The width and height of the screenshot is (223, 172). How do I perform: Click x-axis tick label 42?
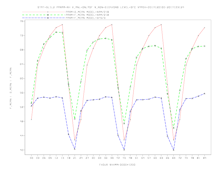(x=118, y=158)
